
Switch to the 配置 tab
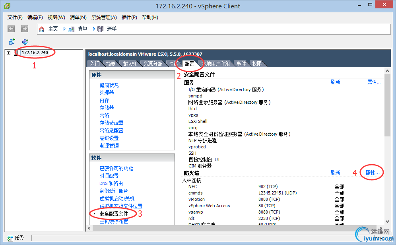189,64
